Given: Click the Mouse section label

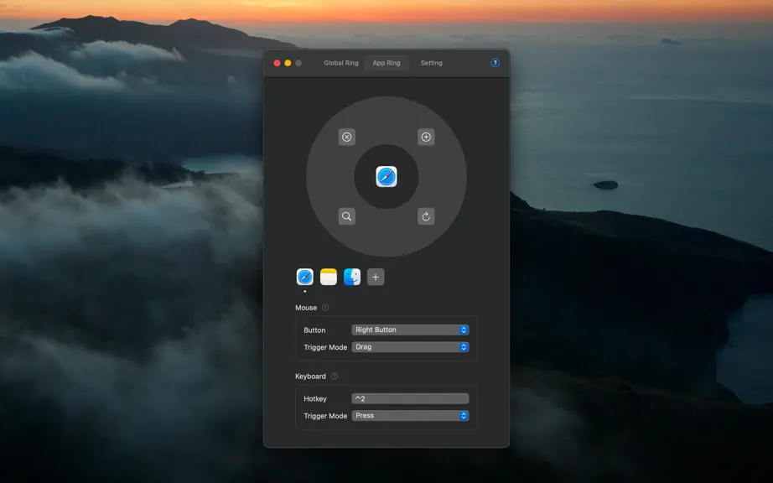Looking at the screenshot, I should (306, 308).
